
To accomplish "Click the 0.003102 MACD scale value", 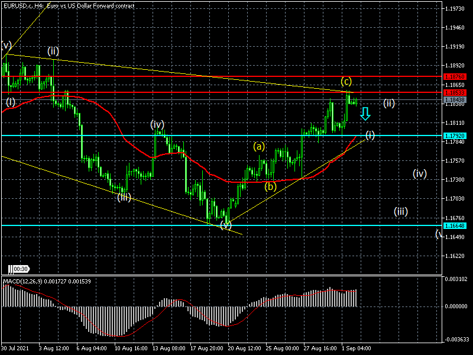I will [455, 279].
